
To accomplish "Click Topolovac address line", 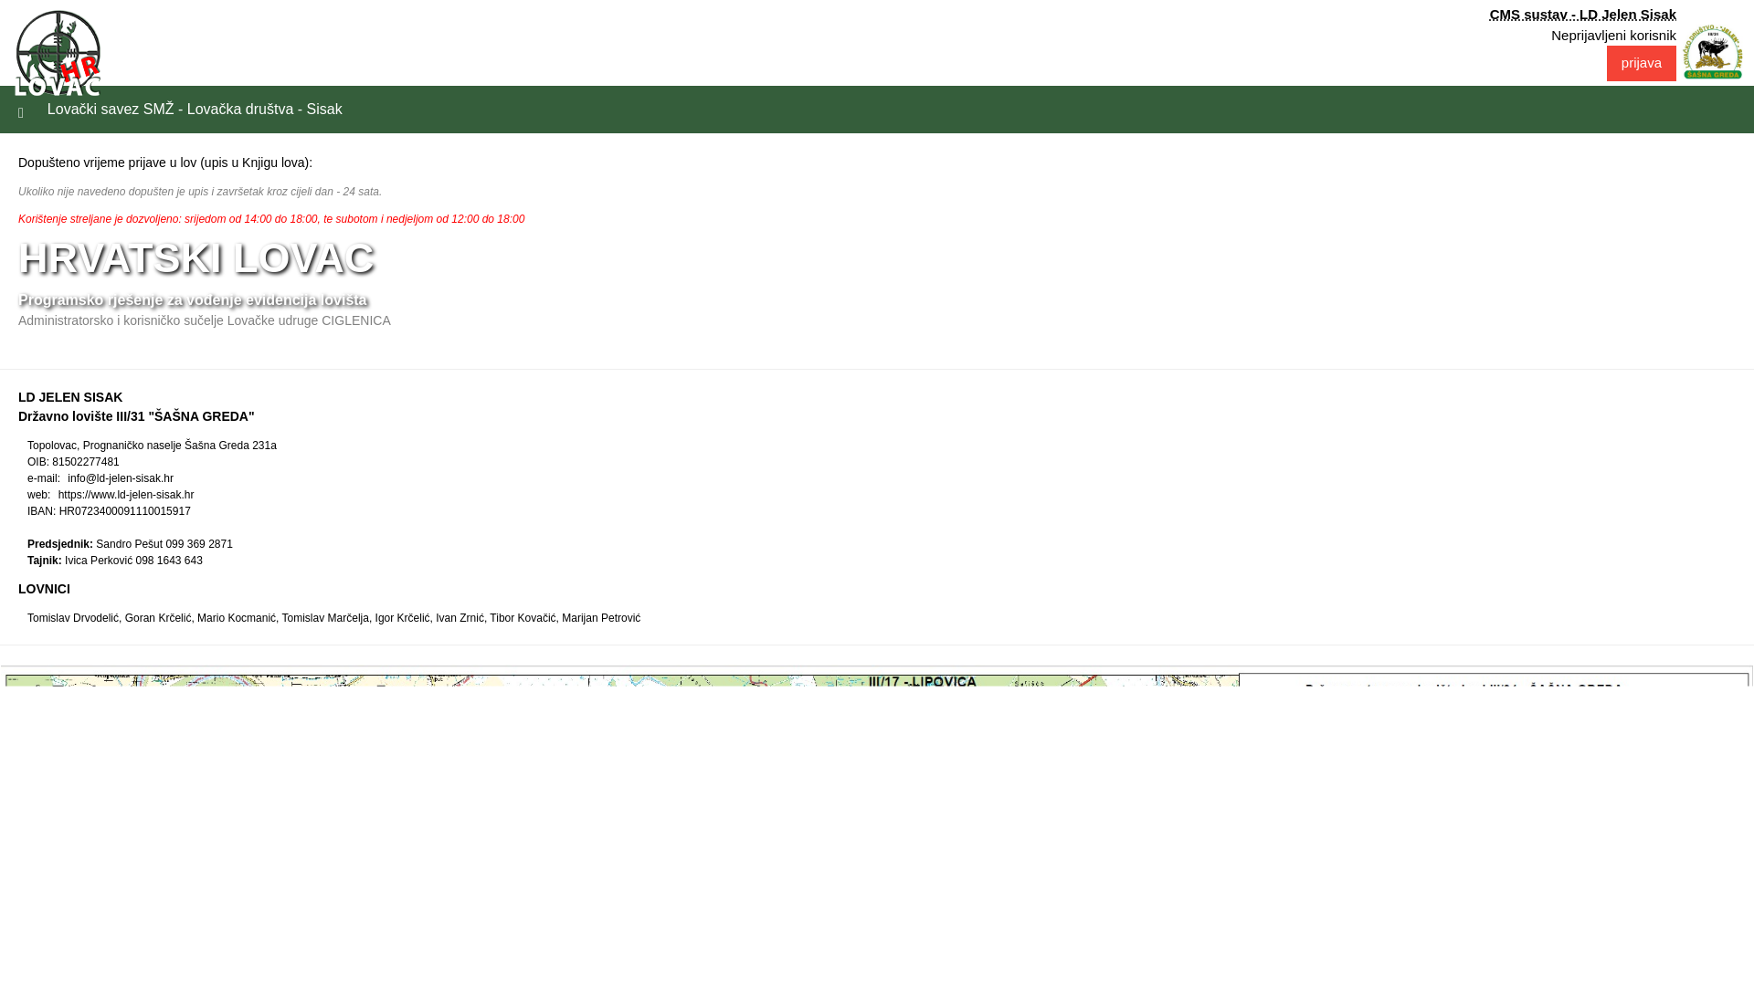I will click(x=152, y=446).
